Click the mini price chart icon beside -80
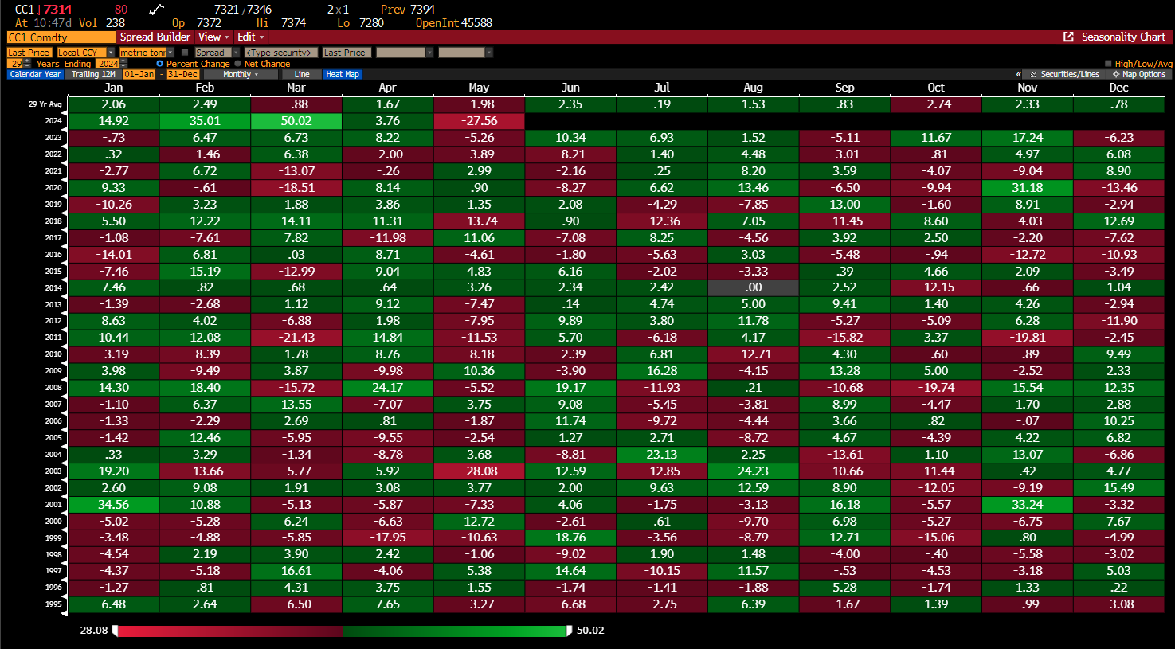The image size is (1175, 649). 156,10
